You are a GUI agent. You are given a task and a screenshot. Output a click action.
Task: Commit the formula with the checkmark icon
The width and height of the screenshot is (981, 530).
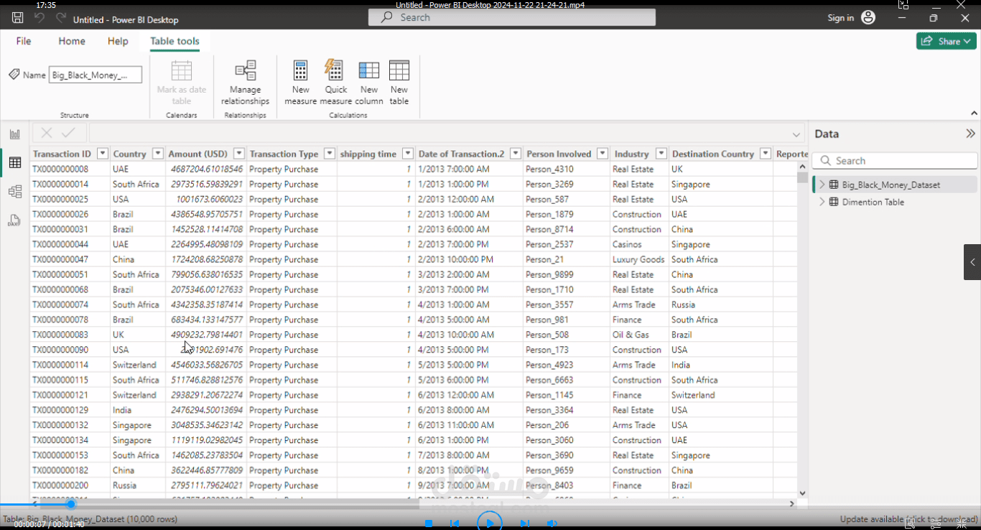click(x=68, y=133)
